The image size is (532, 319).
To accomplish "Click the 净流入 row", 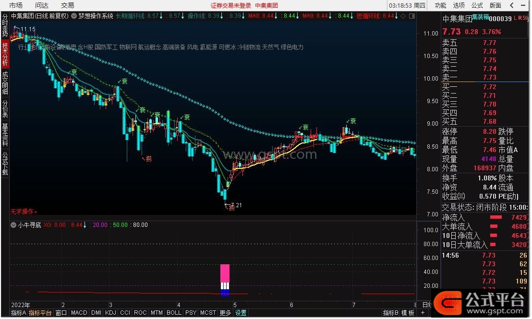I will click(x=485, y=217).
